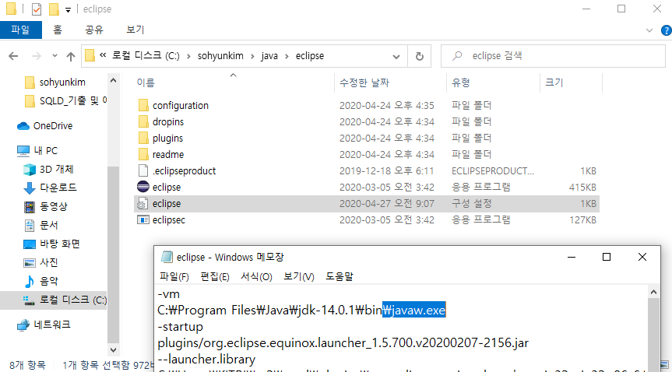This screenshot has height=372, width=672.
Task: Expand the hidden breadcrumb path chevron
Action: [x=103, y=56]
